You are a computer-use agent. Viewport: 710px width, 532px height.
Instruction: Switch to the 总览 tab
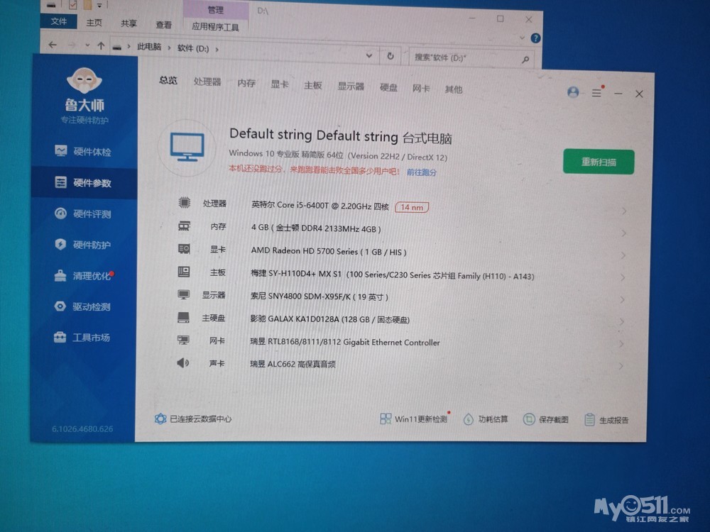(168, 80)
